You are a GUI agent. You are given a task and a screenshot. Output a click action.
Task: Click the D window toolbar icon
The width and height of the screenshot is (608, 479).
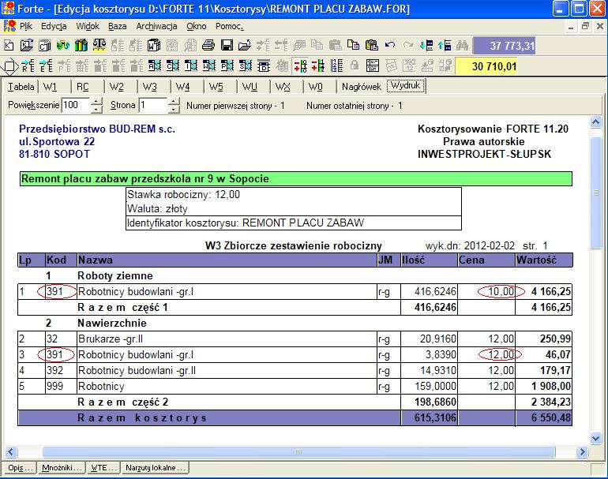(264, 65)
